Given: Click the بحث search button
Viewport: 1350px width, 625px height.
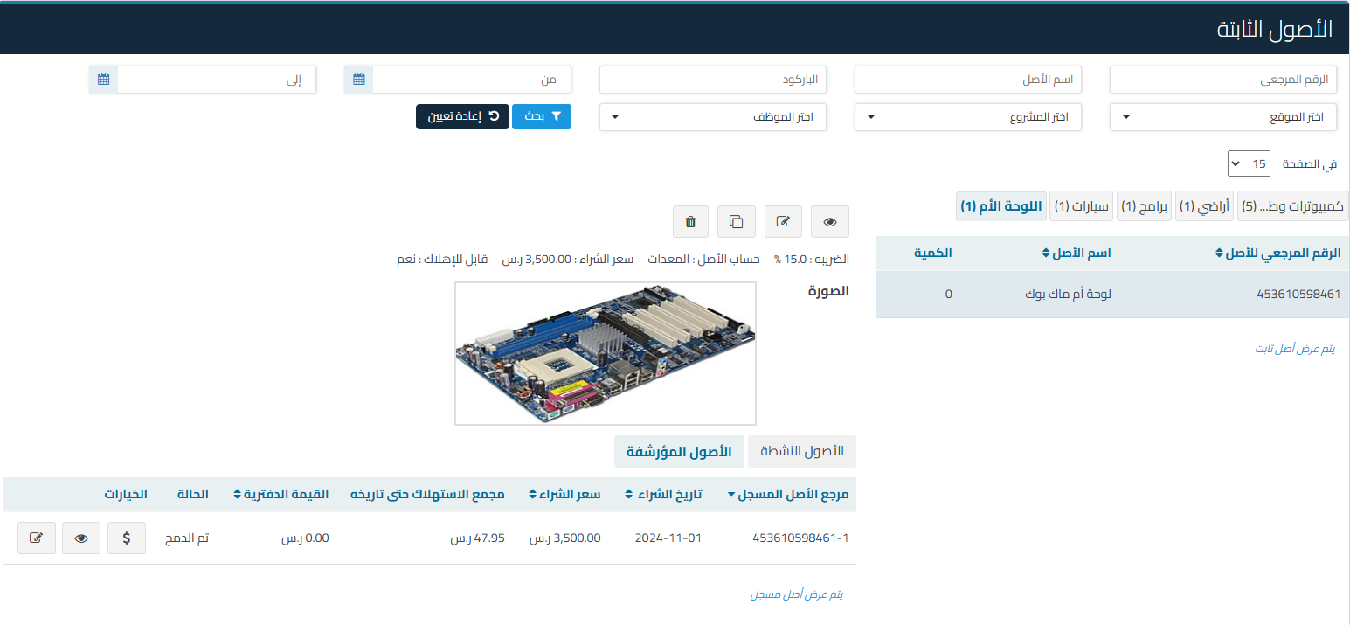Looking at the screenshot, I should pyautogui.click(x=542, y=116).
